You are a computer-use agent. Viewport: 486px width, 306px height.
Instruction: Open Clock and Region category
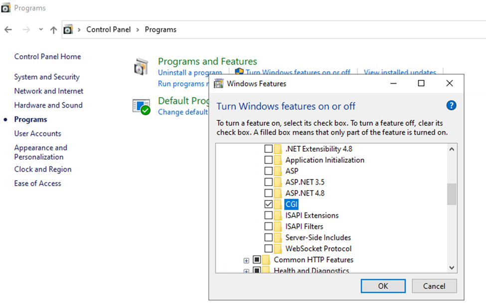pyautogui.click(x=43, y=169)
